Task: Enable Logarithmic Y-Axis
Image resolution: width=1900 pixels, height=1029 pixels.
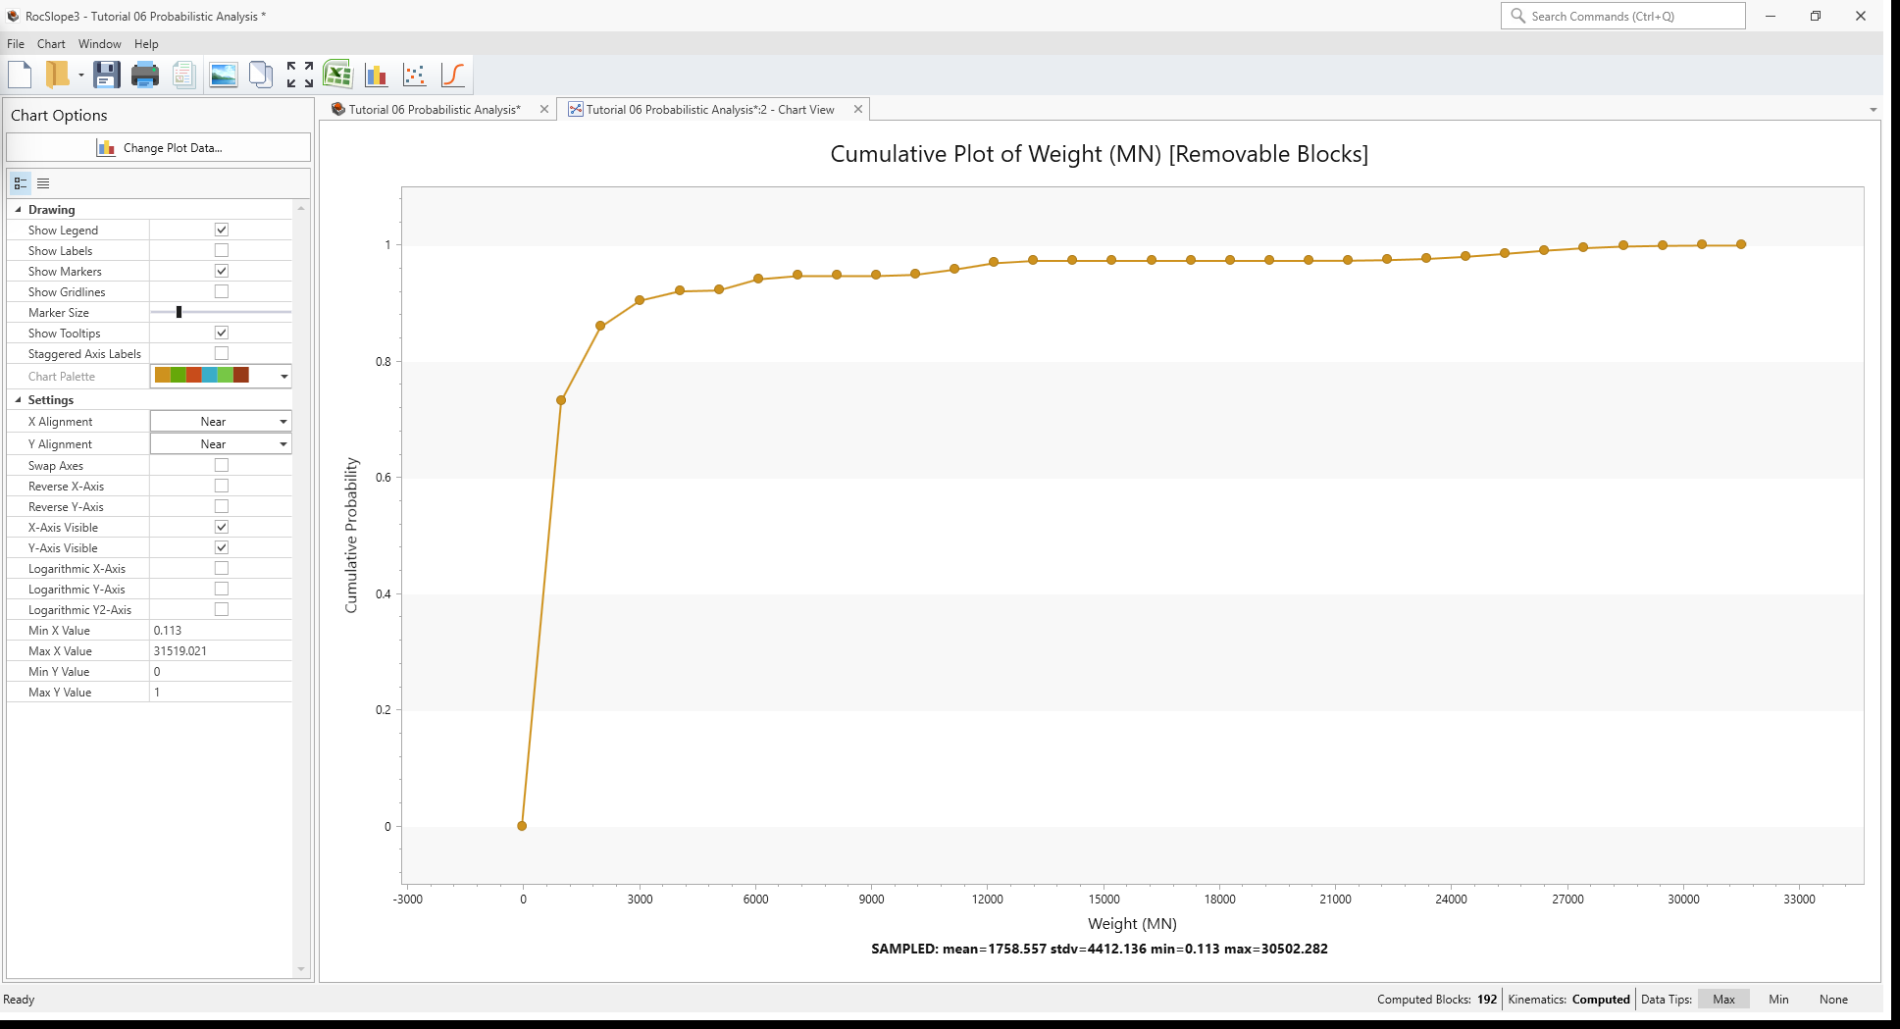Action: tap(222, 589)
